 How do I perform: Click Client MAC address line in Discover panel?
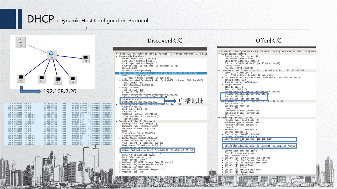[158, 150]
